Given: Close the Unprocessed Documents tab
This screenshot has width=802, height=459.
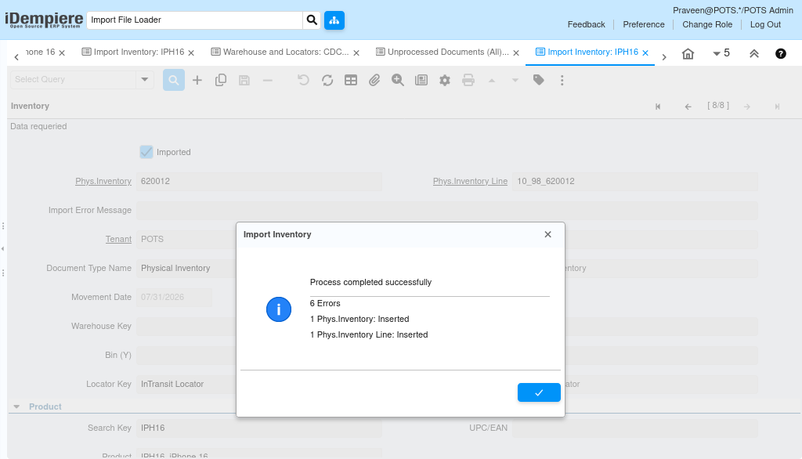Looking at the screenshot, I should coord(516,52).
